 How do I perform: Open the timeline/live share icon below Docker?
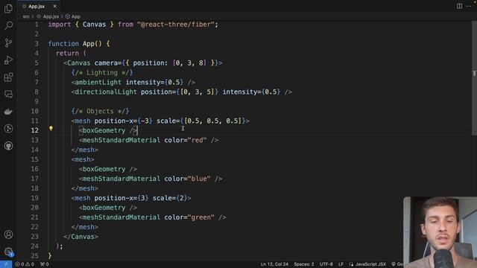pos(8,129)
